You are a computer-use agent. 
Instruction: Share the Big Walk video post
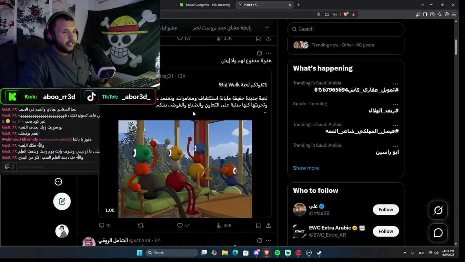[268, 226]
